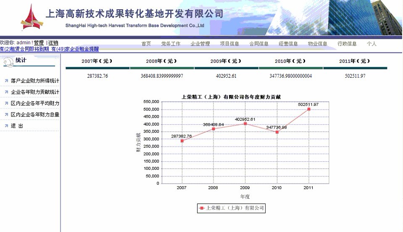
Task: Click table value 402952.61
Action: (x=226, y=76)
